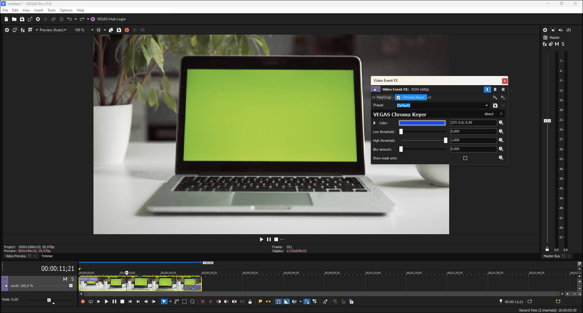
Task: Toggle loop playback on the timeline
Action: pos(91,301)
